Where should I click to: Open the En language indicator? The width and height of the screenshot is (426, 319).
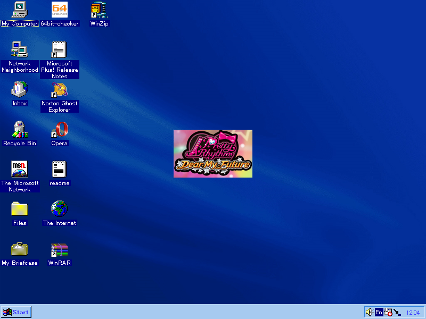(x=379, y=312)
